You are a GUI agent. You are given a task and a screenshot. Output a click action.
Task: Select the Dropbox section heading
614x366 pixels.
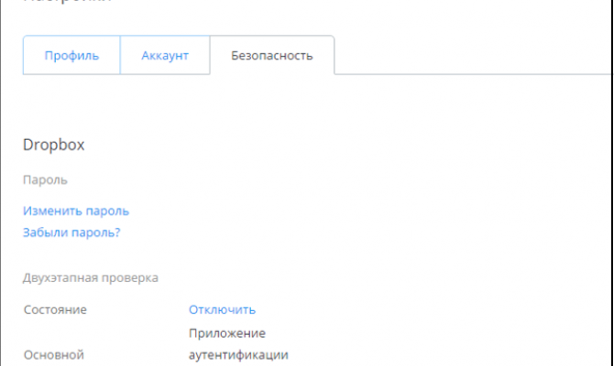click(54, 145)
